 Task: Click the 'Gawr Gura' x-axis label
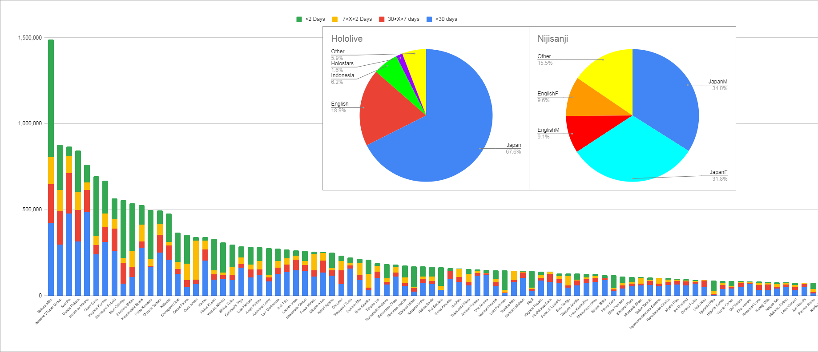coord(91,305)
